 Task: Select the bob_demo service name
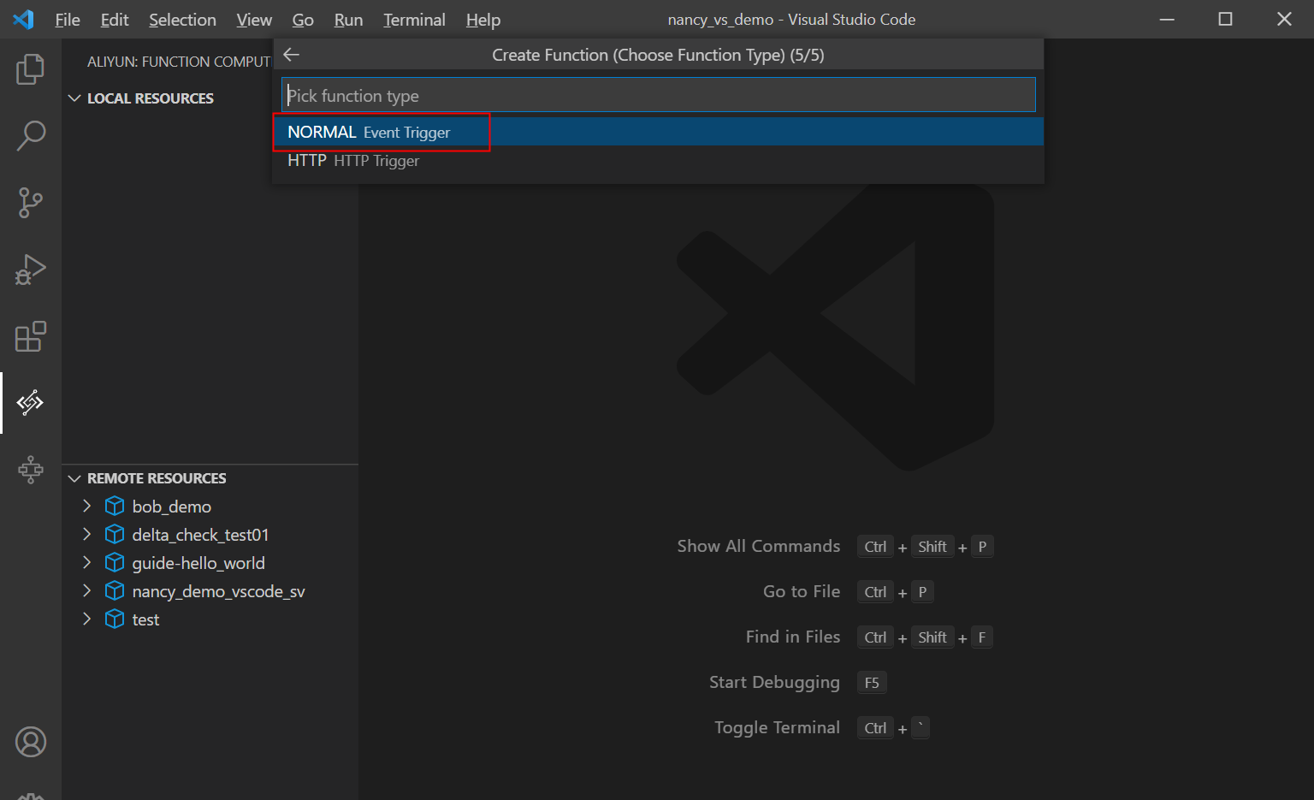pos(171,507)
